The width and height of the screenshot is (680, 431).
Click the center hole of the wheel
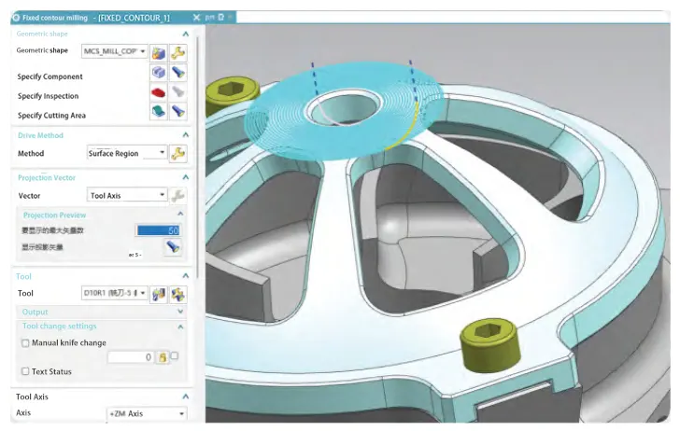click(346, 108)
